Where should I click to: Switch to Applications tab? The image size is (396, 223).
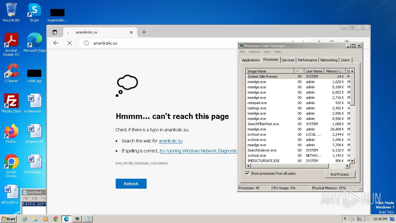tap(251, 60)
